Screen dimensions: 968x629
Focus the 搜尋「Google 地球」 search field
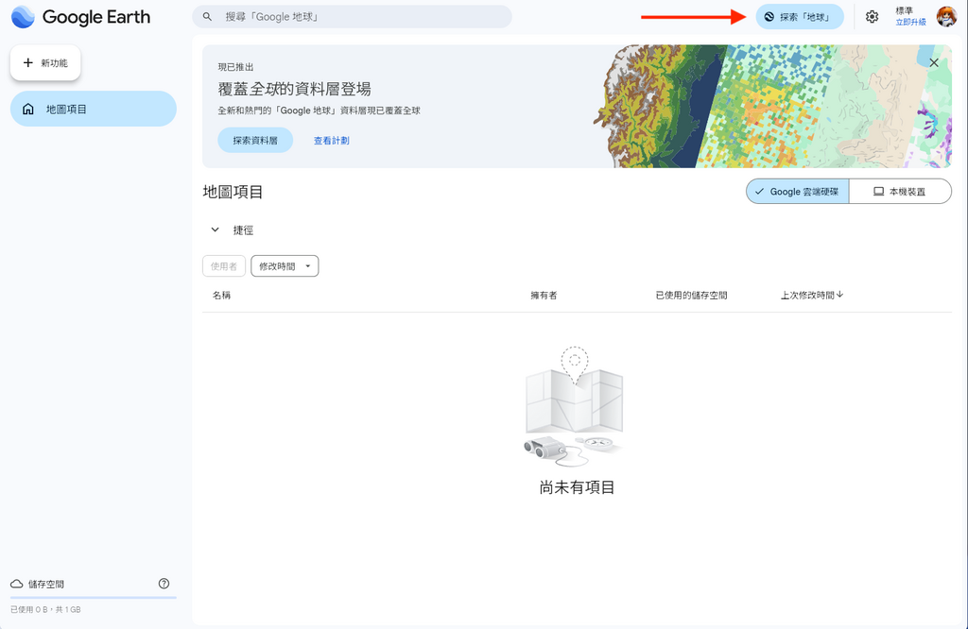click(x=352, y=17)
